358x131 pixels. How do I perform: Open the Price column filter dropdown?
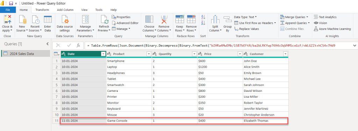[x=240, y=54]
